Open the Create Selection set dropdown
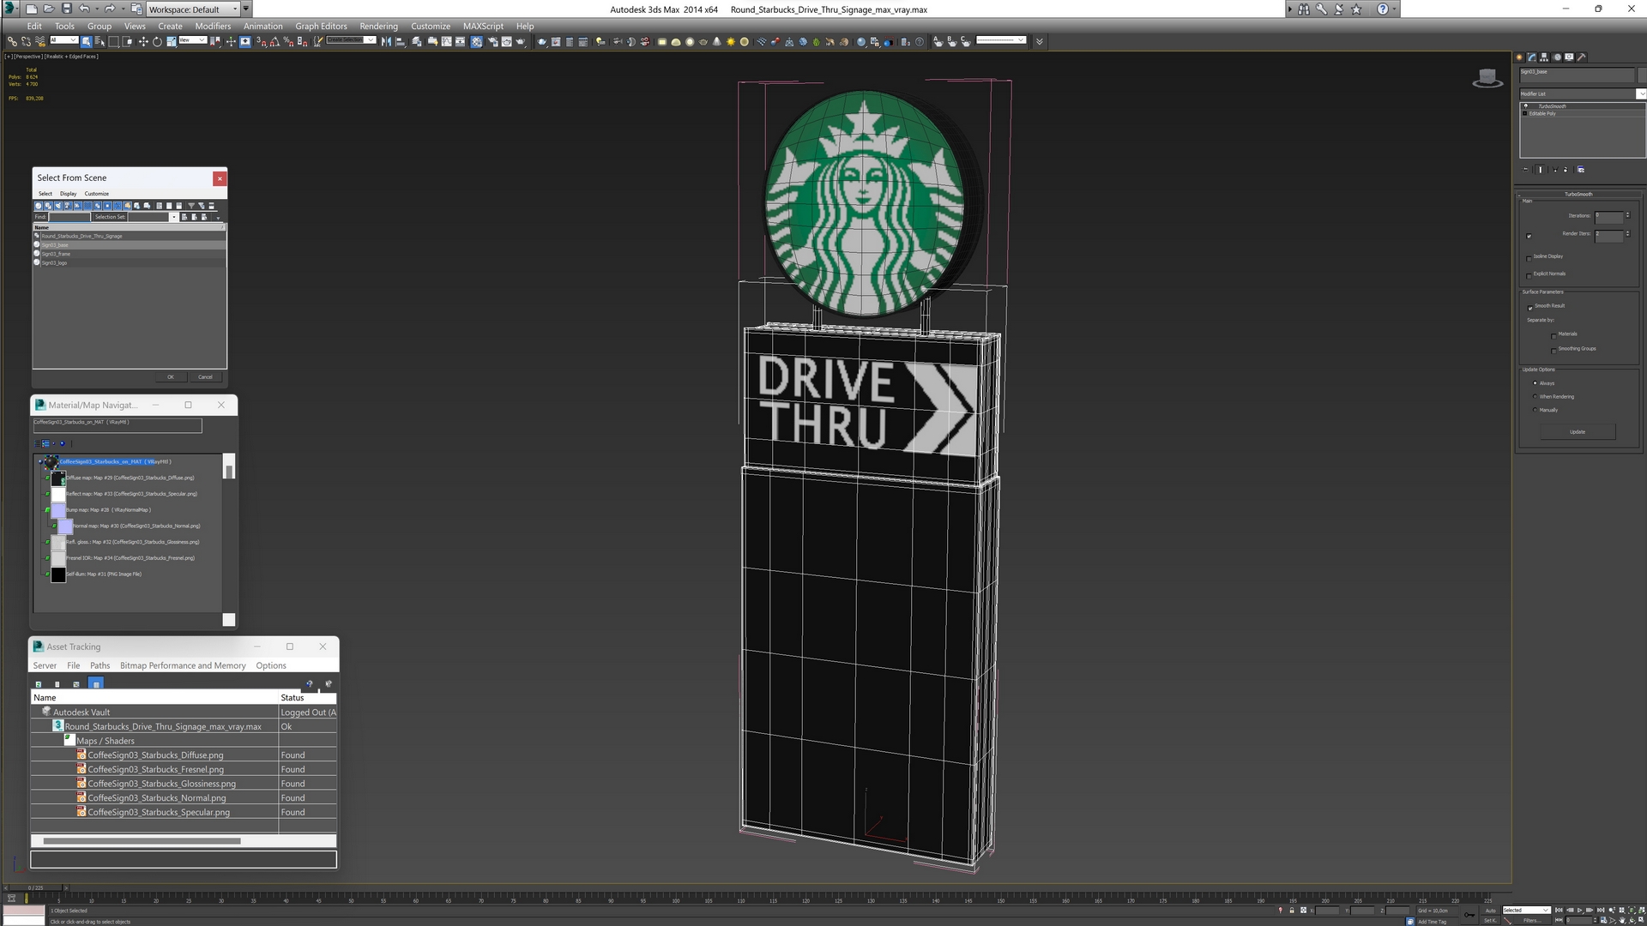This screenshot has width=1647, height=926. point(351,39)
